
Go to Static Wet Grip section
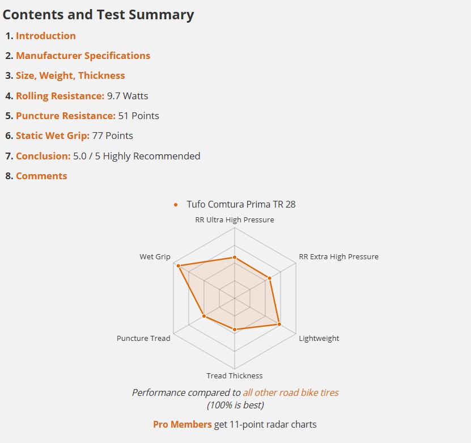tap(53, 136)
